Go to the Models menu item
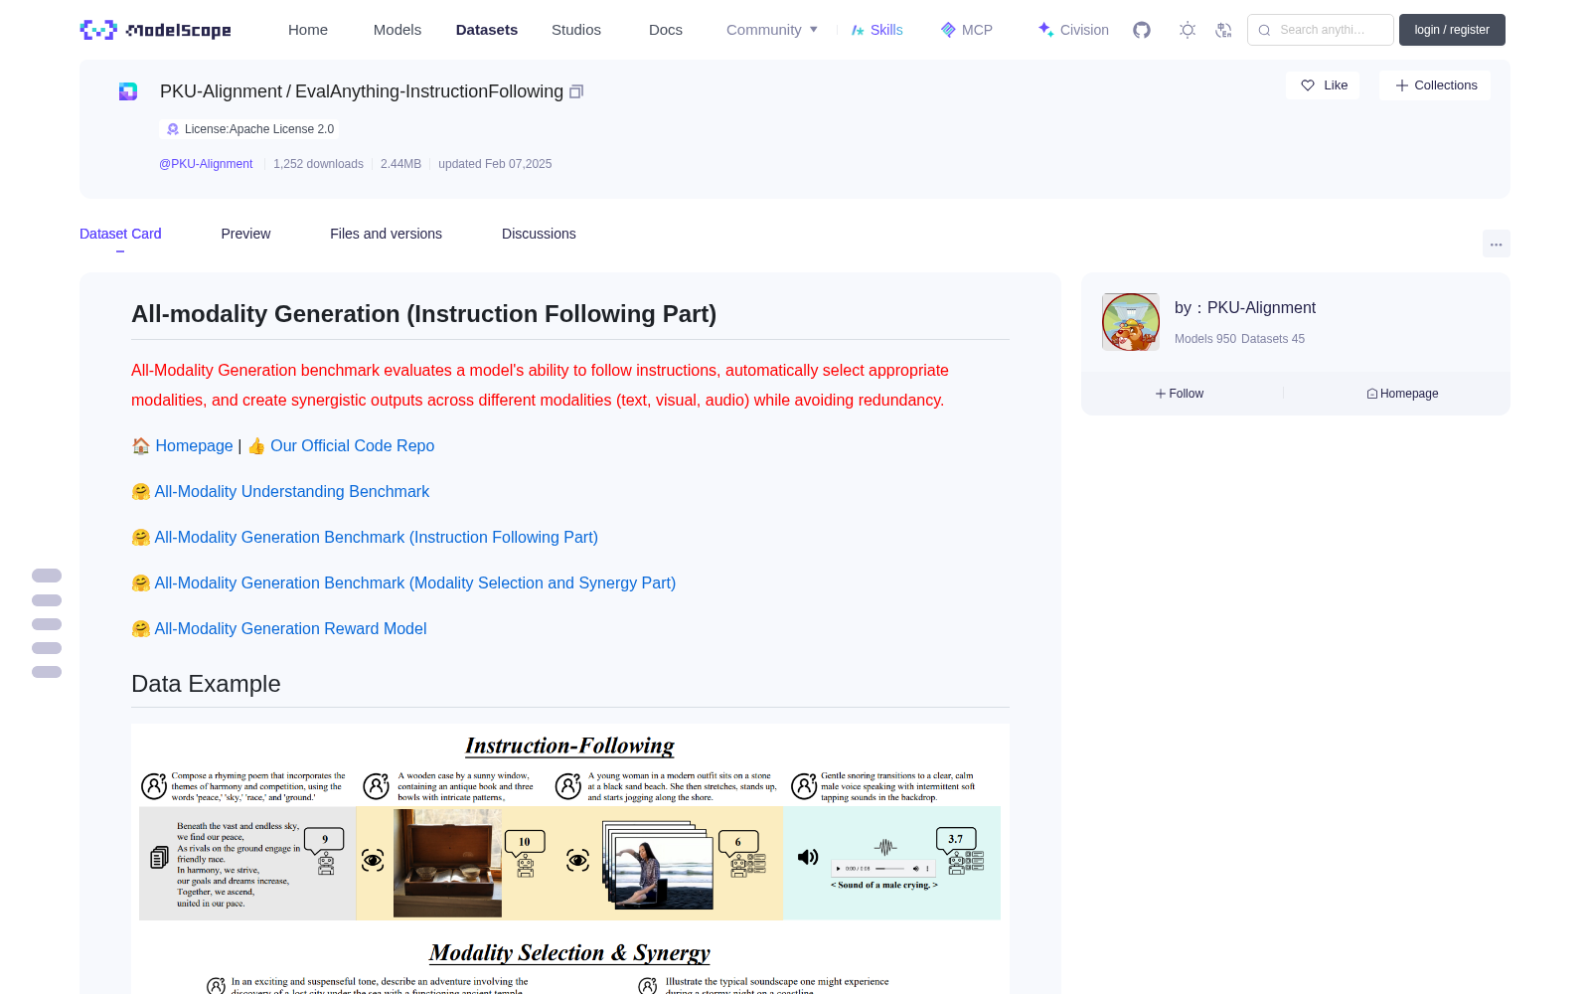The height and width of the screenshot is (994, 1590). point(397,30)
